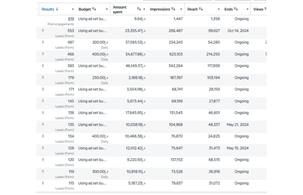Viewport: 303px width, 195px height.
Task: Sort by Reach arrows icon
Action: pos(201,9)
